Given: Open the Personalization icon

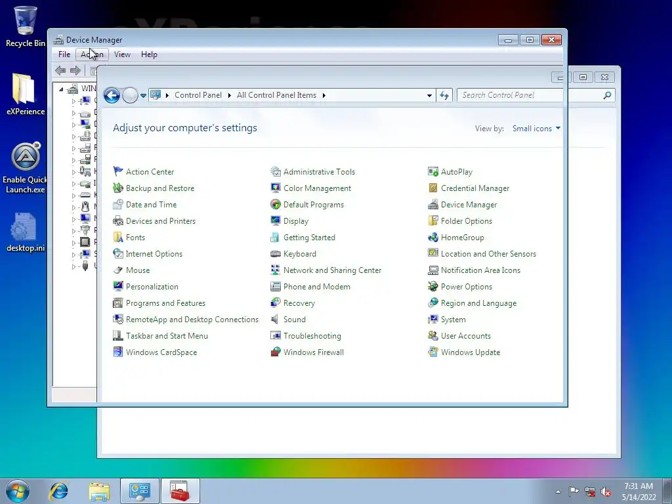Looking at the screenshot, I should (x=118, y=287).
